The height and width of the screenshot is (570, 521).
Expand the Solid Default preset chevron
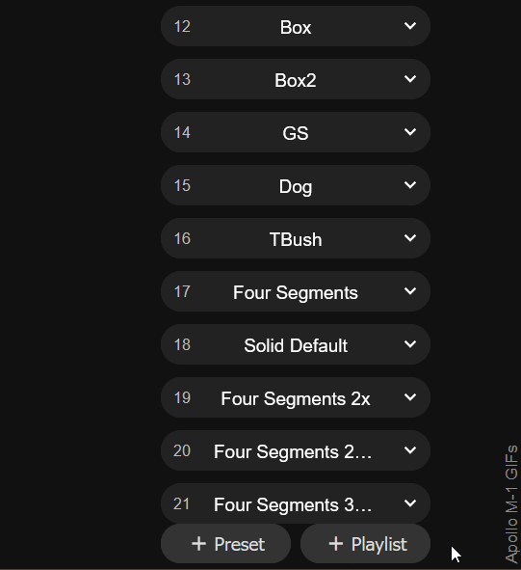point(410,344)
